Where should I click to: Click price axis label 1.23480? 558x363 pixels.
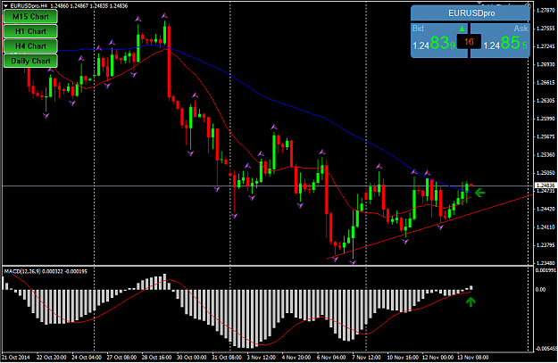pyautogui.click(x=546, y=263)
